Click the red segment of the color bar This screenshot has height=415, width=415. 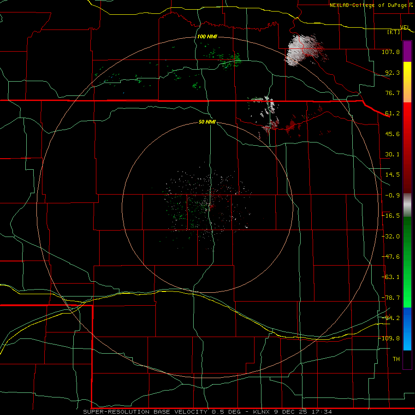tap(407, 148)
